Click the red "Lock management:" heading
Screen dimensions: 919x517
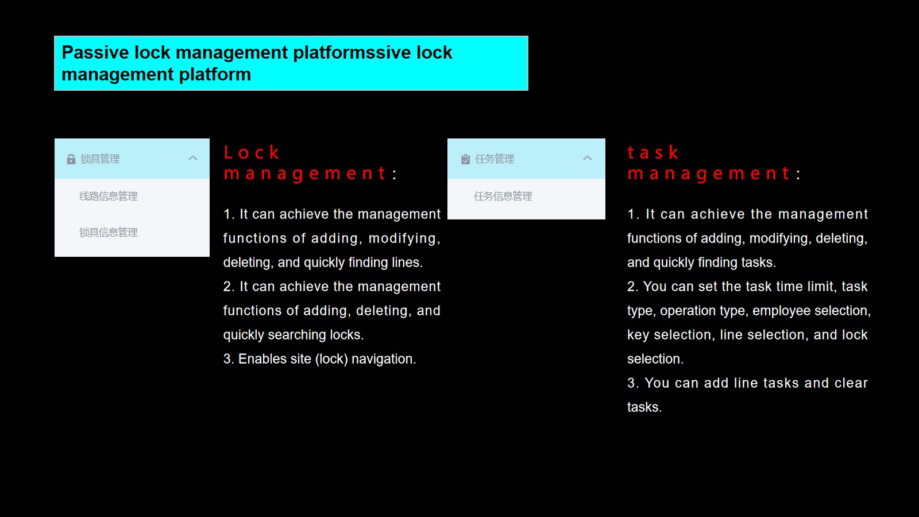[309, 163]
